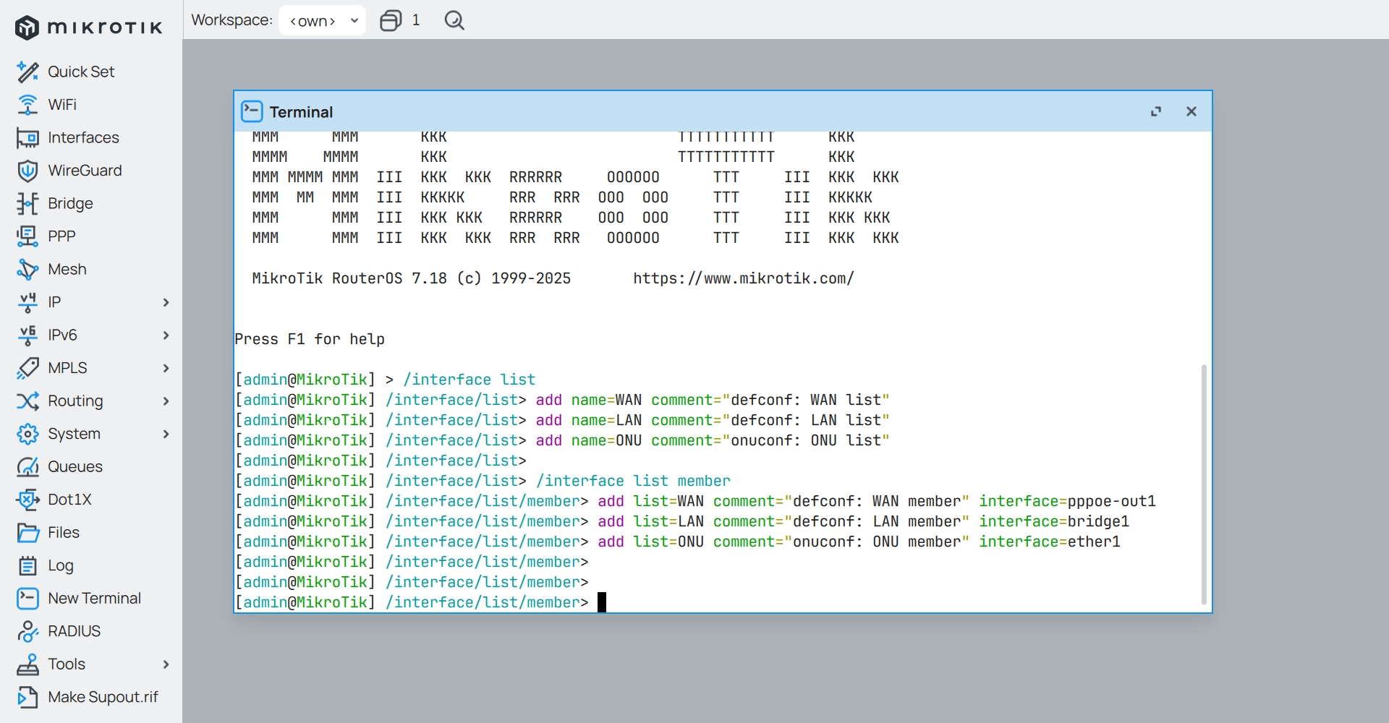Viewport: 1389px width, 723px height.
Task: Open search with magnifier icon
Action: pos(454,20)
